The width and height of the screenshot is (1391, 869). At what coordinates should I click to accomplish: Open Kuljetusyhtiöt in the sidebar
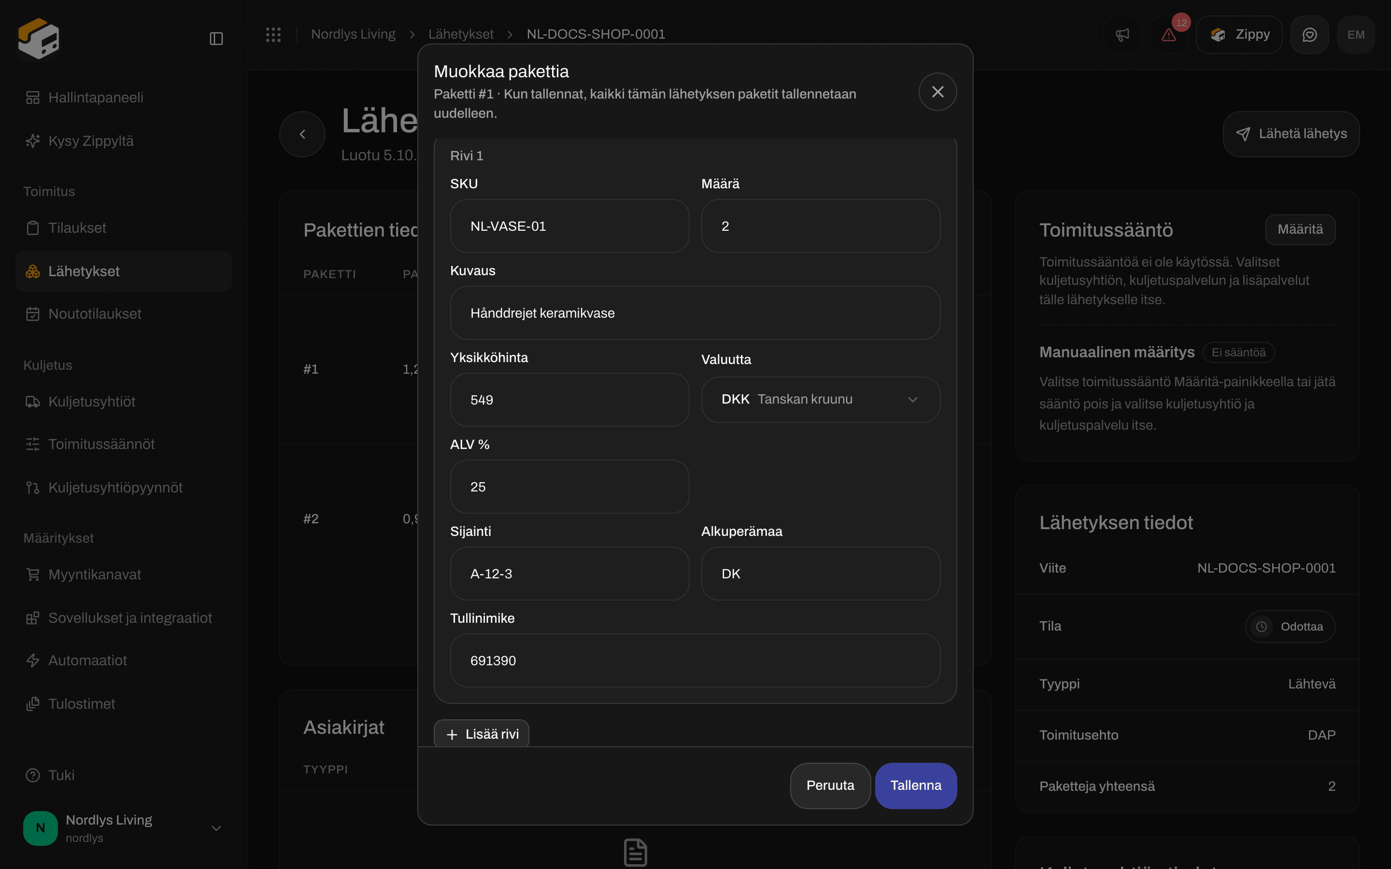(x=124, y=402)
